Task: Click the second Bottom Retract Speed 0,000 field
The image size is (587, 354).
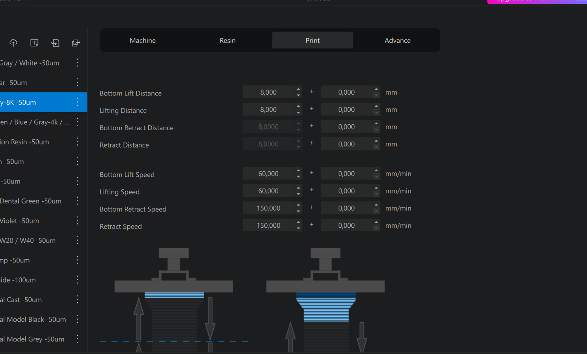Action: click(347, 208)
